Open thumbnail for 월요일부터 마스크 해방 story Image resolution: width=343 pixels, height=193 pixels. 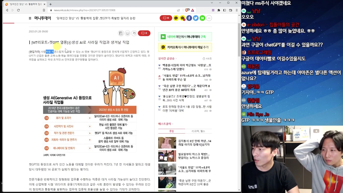pos(167,156)
